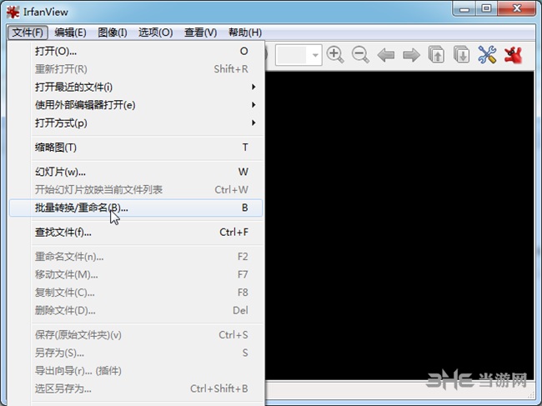The image size is (542, 406).
Task: Select 缩略图(T) menu entry
Action: pyautogui.click(x=136, y=148)
